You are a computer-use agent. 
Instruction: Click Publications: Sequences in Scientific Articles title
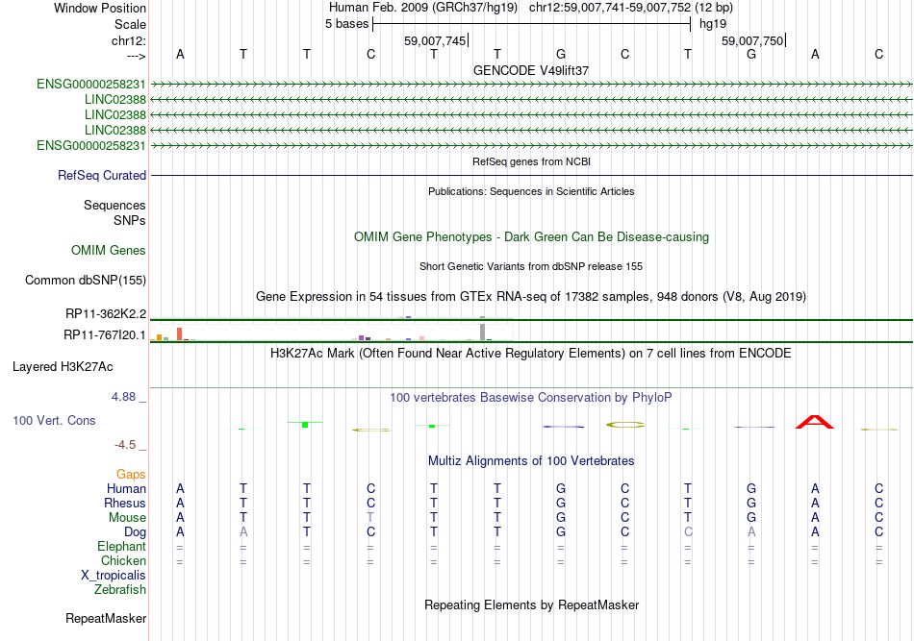(531, 191)
